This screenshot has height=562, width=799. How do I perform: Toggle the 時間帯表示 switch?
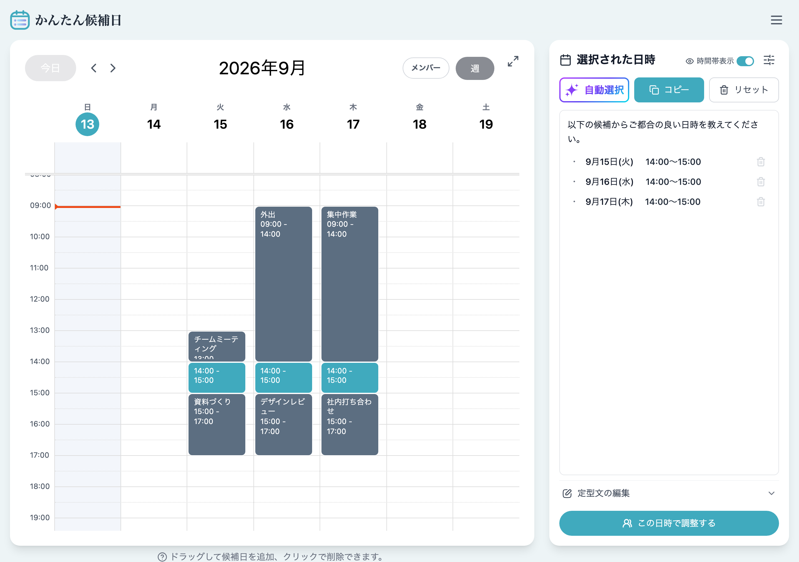[745, 61]
